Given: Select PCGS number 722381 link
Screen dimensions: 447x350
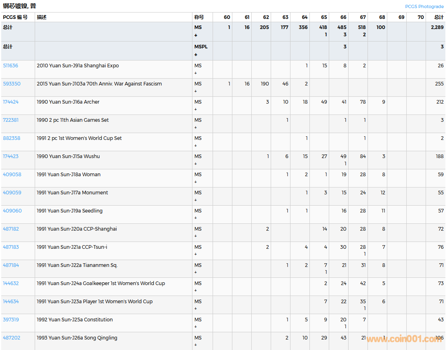Looking at the screenshot, I should pos(10,120).
